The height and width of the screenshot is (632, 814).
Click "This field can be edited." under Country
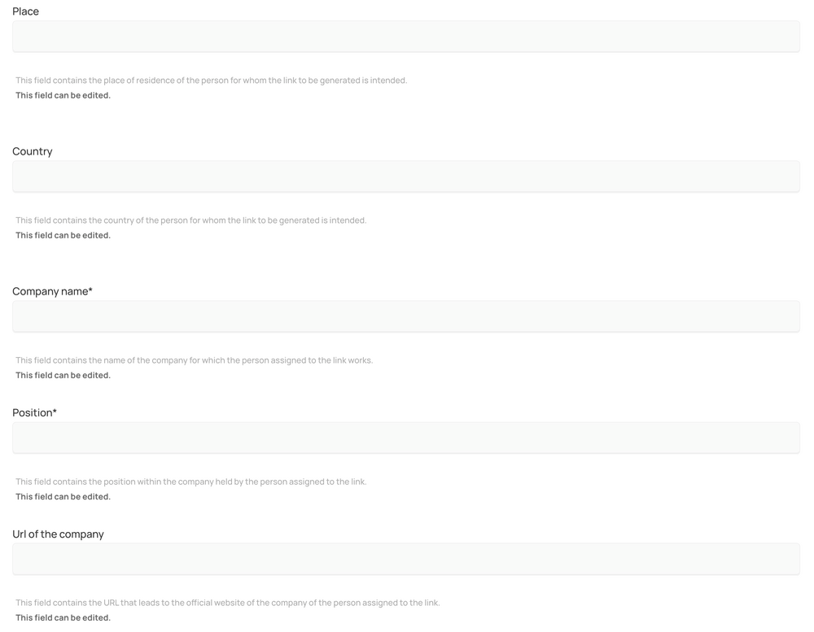pyautogui.click(x=63, y=235)
